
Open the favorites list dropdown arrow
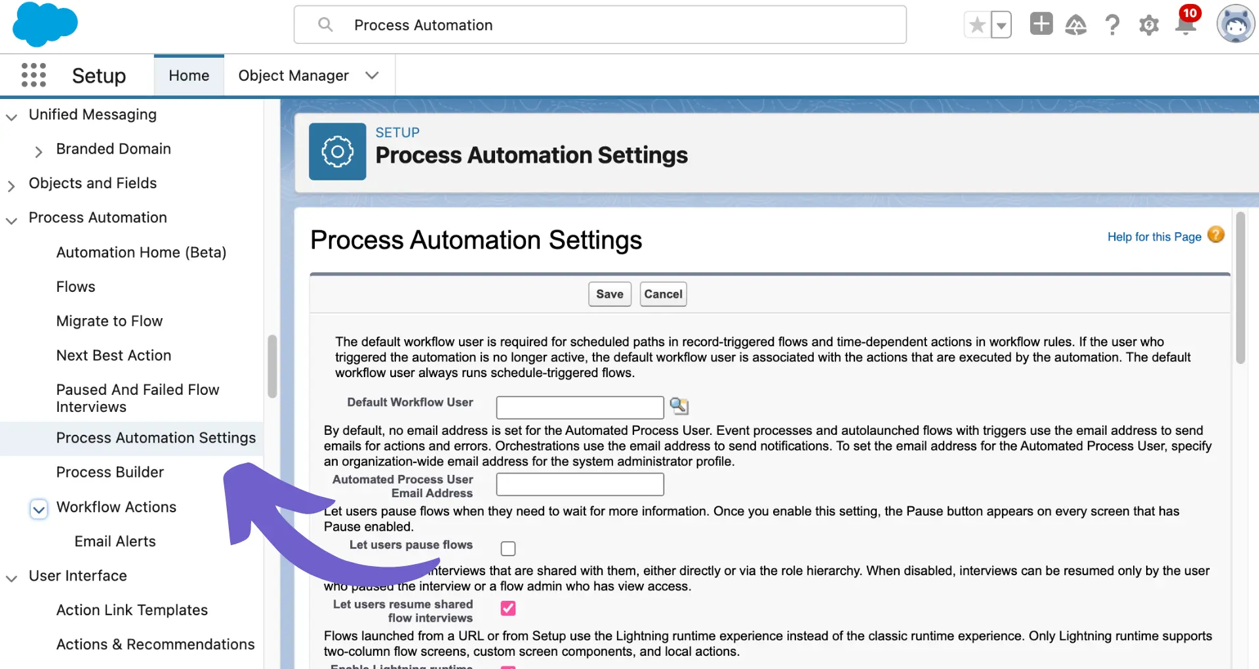point(1001,25)
